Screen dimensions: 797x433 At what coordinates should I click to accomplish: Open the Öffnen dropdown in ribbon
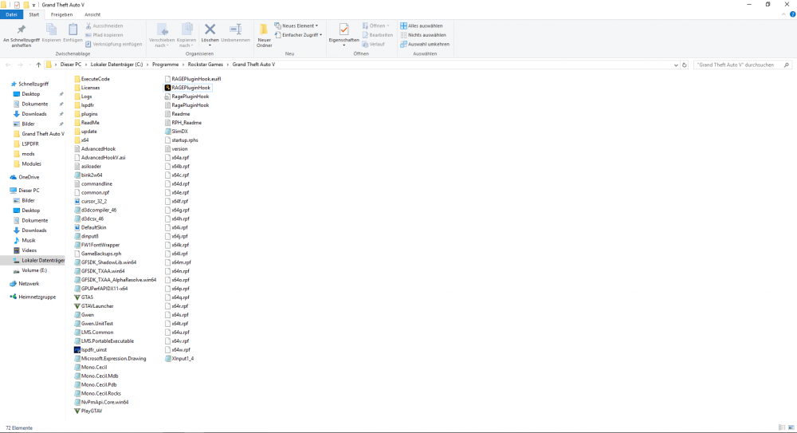point(376,26)
